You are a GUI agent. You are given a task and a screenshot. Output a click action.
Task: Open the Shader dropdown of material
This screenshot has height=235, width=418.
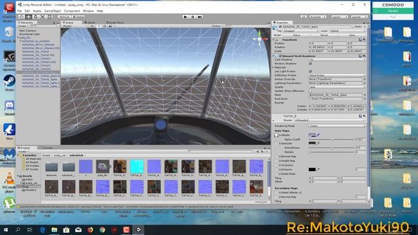click(x=329, y=120)
